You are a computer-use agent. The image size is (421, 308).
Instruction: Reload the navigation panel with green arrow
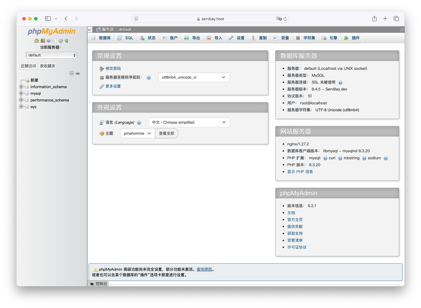pos(66,41)
